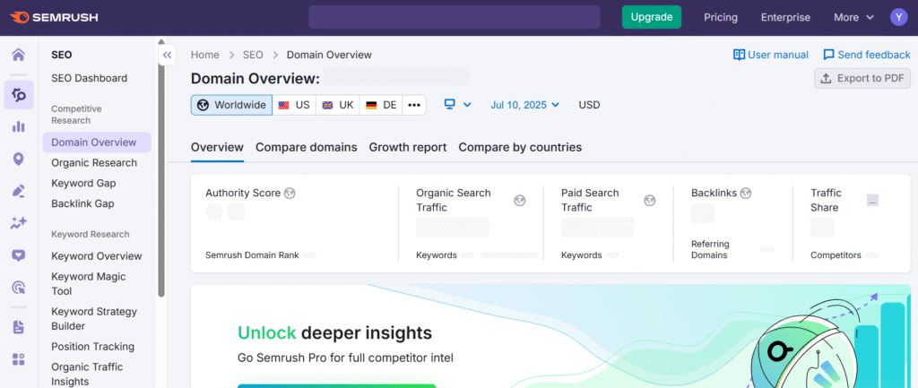Open Keyword Gap in the SEO sidebar

coord(83,183)
